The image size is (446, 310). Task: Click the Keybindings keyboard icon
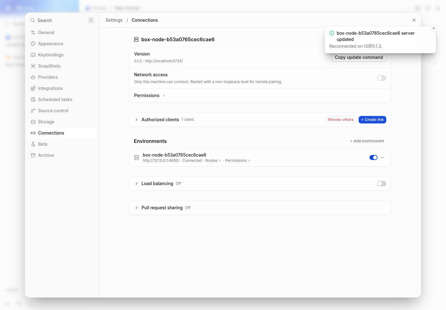tap(33, 55)
